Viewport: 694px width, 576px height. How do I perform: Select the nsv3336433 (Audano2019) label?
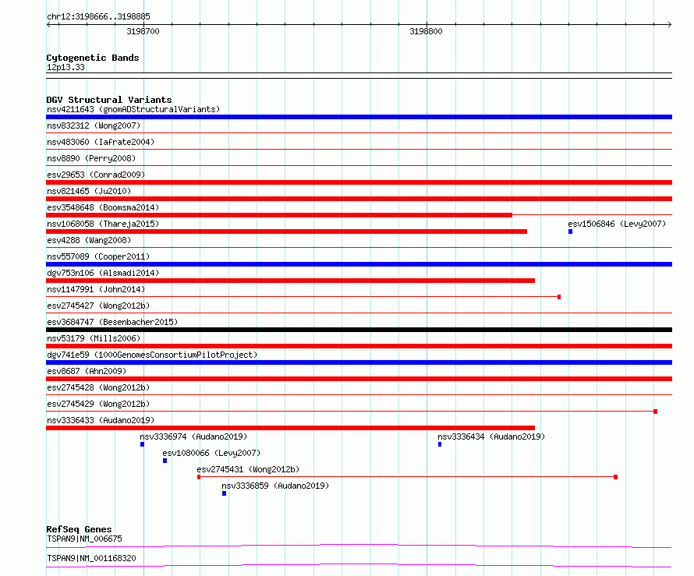[x=101, y=420]
